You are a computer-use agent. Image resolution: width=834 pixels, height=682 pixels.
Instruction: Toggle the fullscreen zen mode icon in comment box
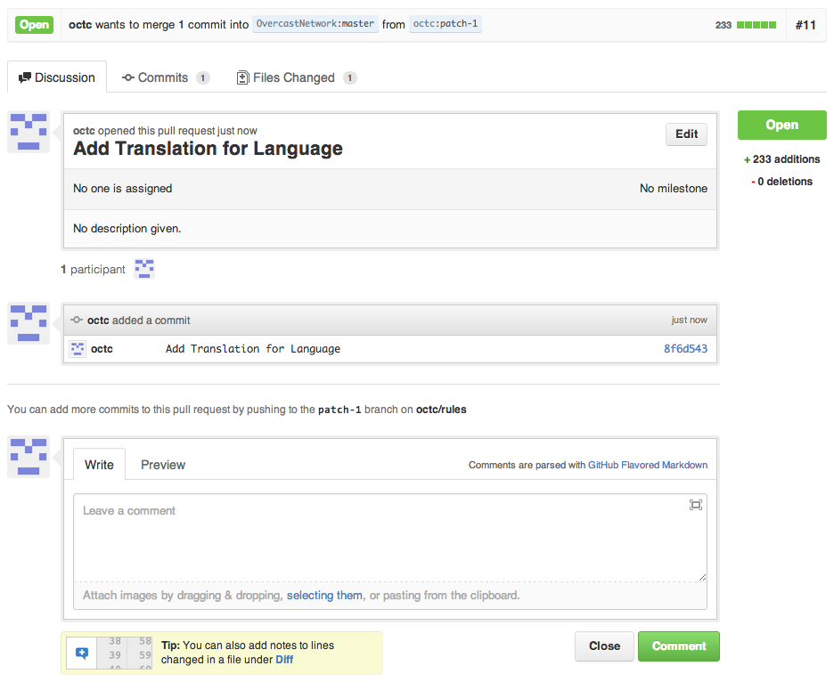pyautogui.click(x=695, y=505)
